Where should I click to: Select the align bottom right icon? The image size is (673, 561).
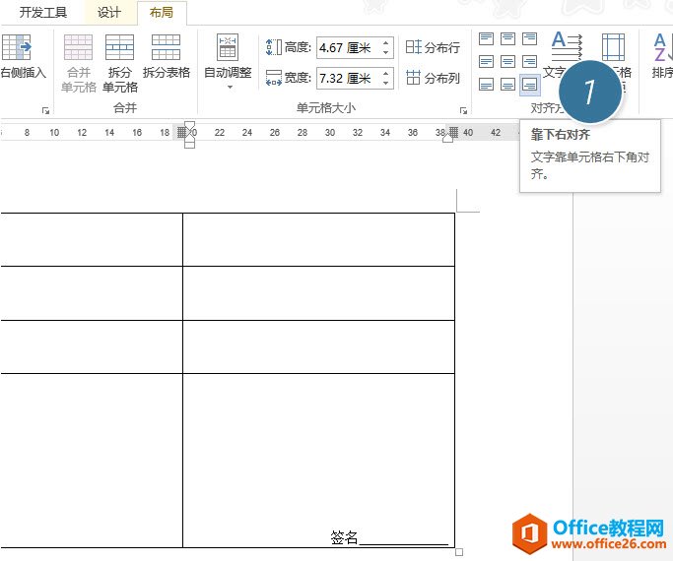pos(529,85)
